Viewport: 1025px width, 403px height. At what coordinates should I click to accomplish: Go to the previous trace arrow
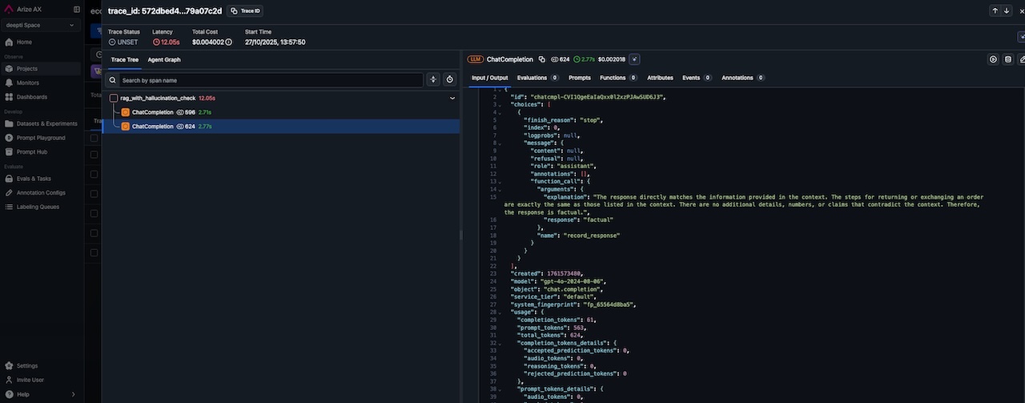tap(995, 11)
